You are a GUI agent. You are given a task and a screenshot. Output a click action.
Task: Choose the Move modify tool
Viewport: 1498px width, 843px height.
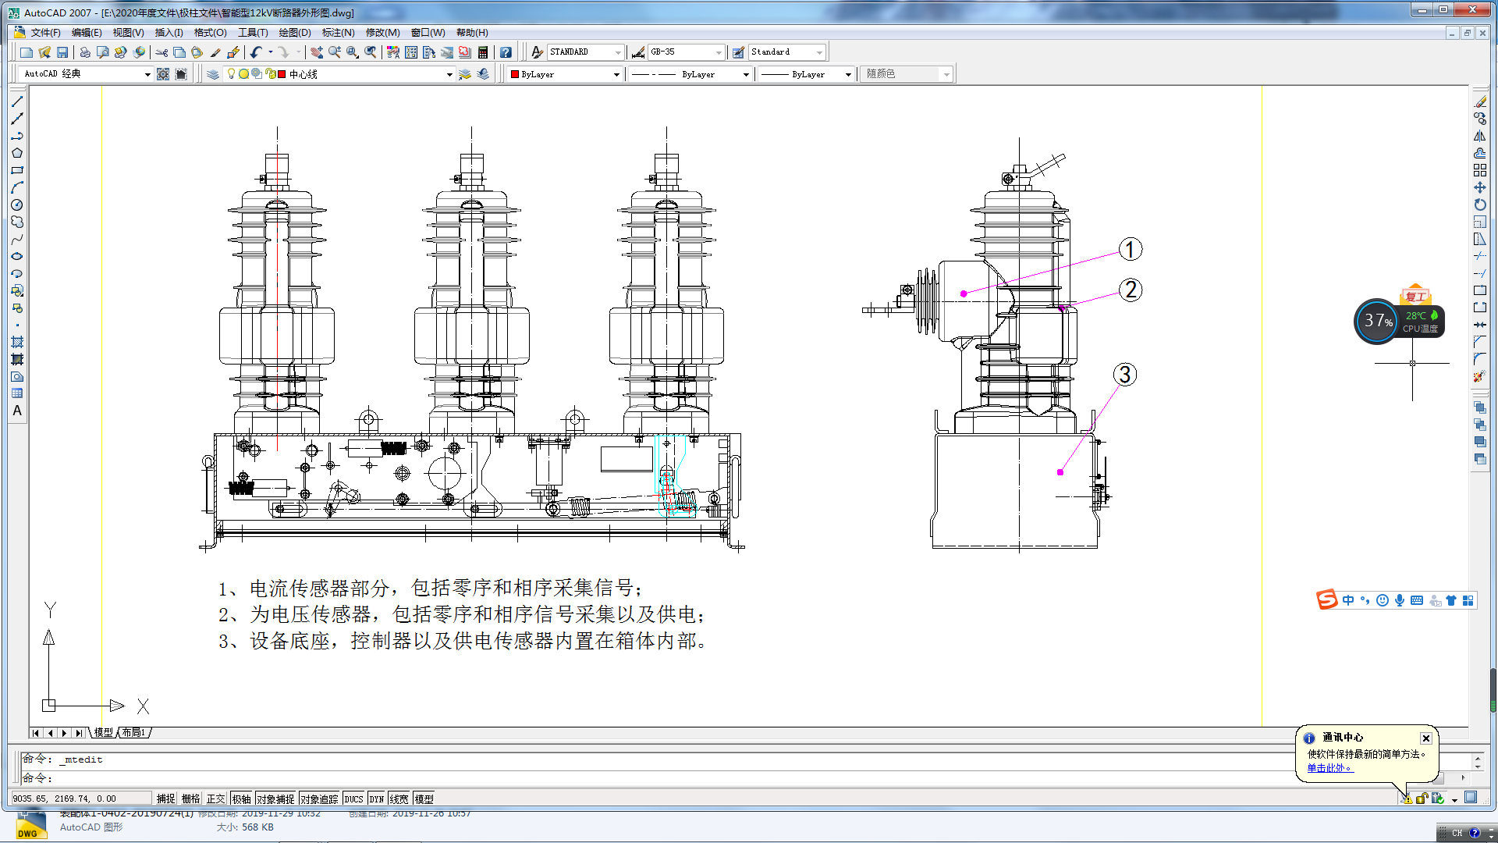1480,187
